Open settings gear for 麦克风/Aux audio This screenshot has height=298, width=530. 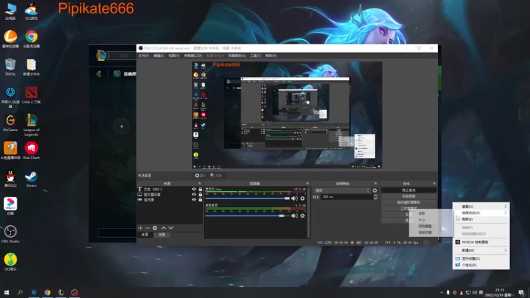coord(303,198)
